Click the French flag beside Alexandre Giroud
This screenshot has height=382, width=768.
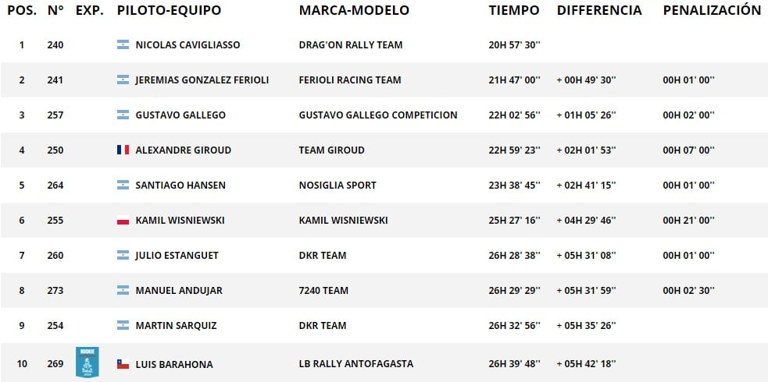tap(123, 150)
